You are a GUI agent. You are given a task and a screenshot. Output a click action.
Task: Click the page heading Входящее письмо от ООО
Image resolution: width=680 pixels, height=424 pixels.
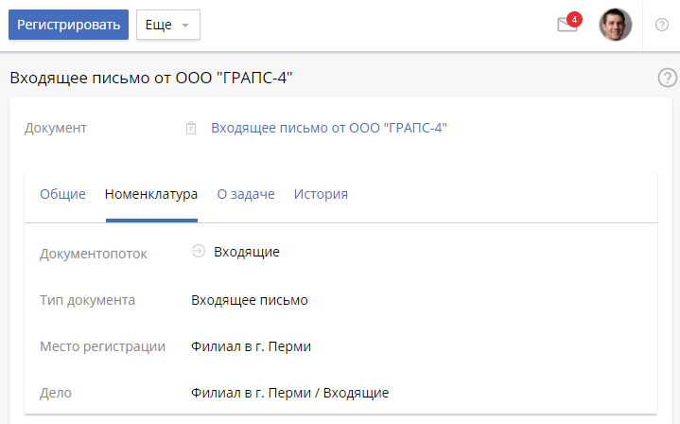(x=151, y=78)
